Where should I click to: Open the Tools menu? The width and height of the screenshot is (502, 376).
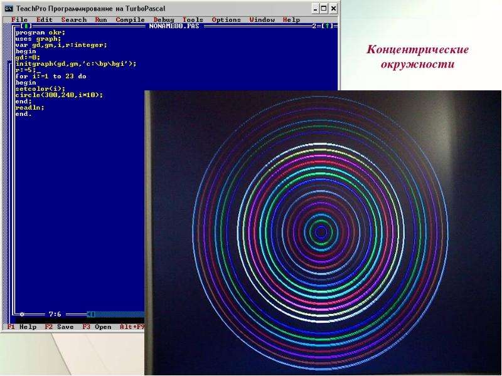[193, 20]
